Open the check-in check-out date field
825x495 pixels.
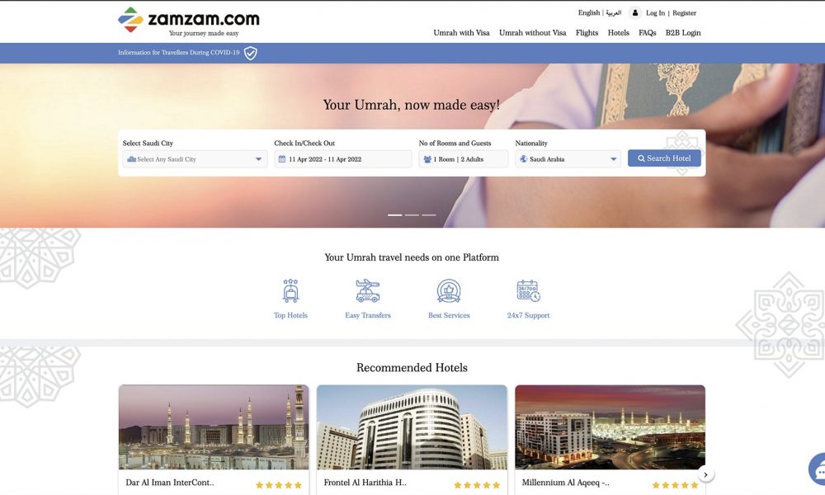click(x=343, y=159)
